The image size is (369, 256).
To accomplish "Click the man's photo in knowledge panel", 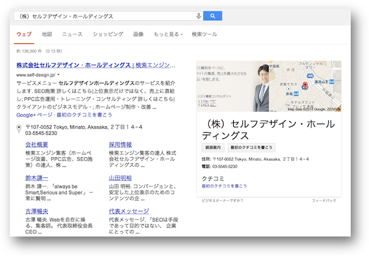I will [233, 86].
